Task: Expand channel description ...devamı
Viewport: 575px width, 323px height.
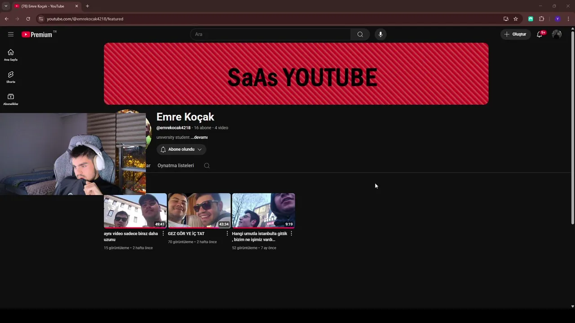Action: (199, 137)
